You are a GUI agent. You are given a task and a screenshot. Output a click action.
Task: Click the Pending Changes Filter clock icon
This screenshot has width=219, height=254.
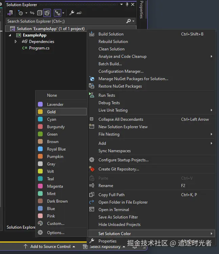pos(21,13)
